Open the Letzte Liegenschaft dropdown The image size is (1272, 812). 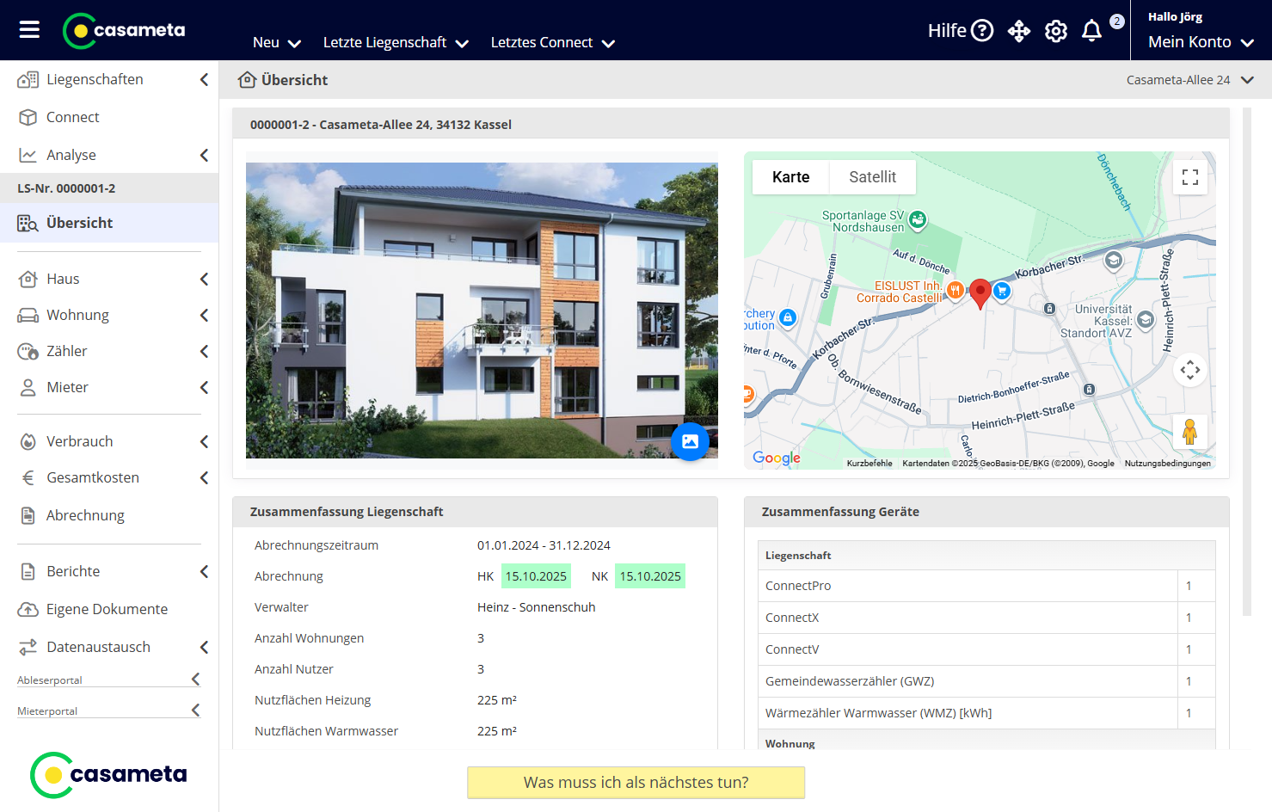point(395,43)
